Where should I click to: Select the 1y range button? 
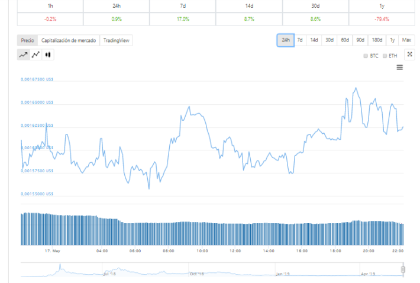tap(392, 40)
